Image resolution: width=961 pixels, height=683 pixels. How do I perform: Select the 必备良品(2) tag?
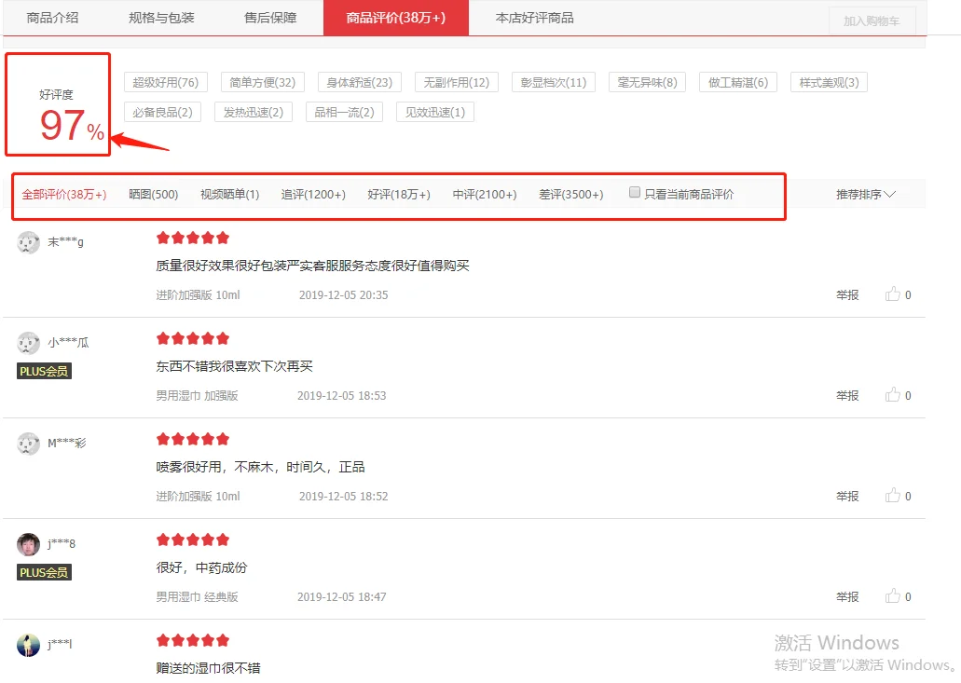[162, 112]
